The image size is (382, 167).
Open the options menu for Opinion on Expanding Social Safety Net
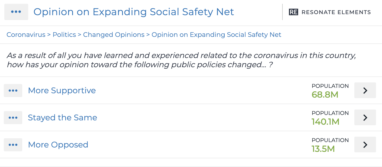(x=16, y=12)
